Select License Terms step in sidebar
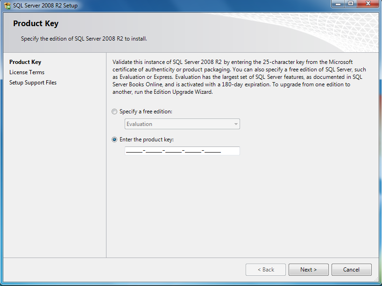 pos(27,72)
